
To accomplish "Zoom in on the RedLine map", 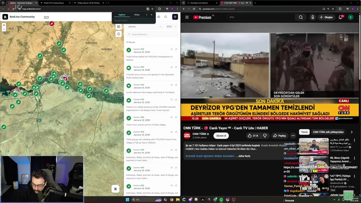I will (4, 25).
